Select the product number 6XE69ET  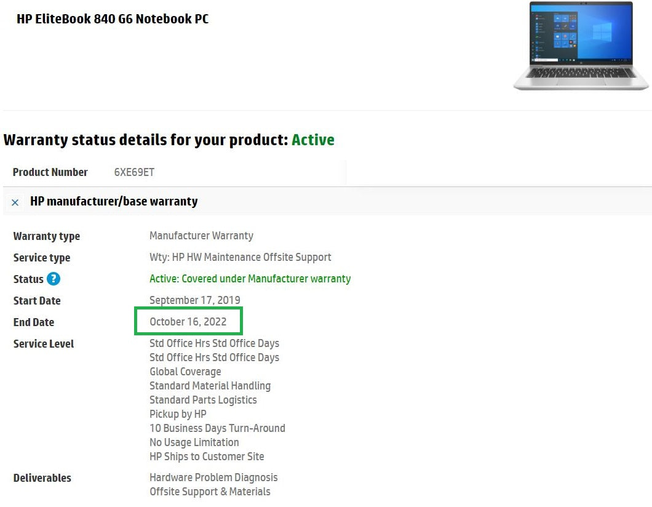pyautogui.click(x=133, y=172)
